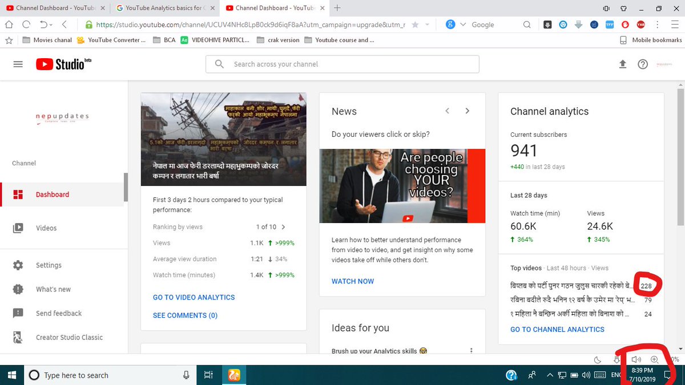Click the night mode moon icon in the status bar
Screen dimensions: 685x385
(x=598, y=359)
